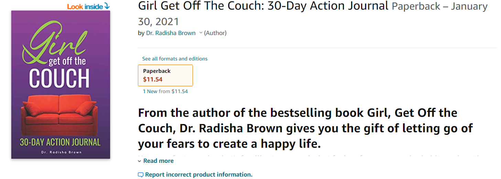The height and width of the screenshot is (179, 501).
Task: Open the book cover thumbnail image
Action: [x=61, y=85]
